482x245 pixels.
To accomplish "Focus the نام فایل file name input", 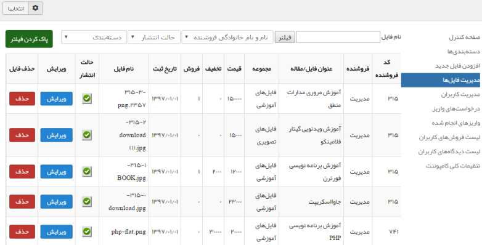I will pyautogui.click(x=338, y=37).
